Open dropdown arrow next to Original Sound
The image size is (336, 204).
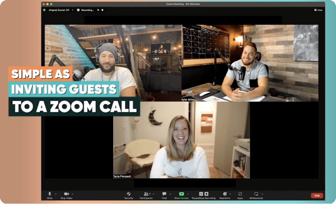(72, 10)
